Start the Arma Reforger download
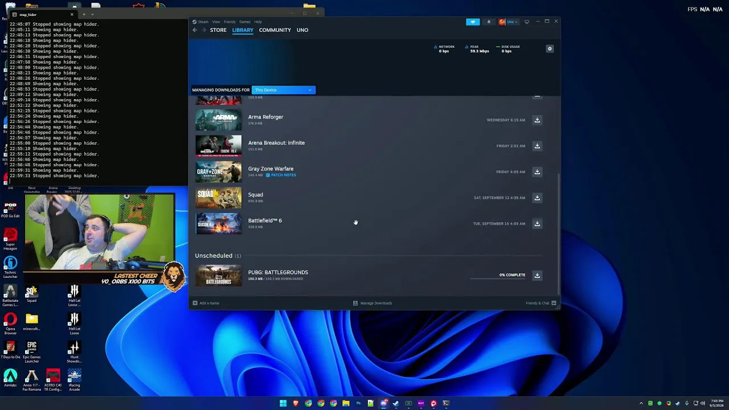This screenshot has height=410, width=729. click(x=537, y=120)
